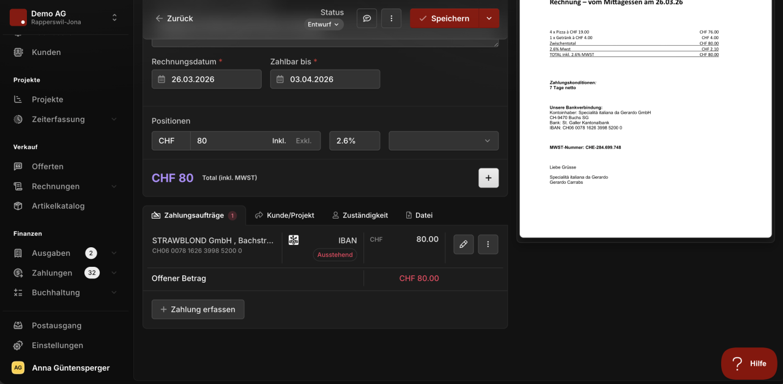The image size is (783, 384).
Task: Open the empty positions account dropdown
Action: click(443, 141)
